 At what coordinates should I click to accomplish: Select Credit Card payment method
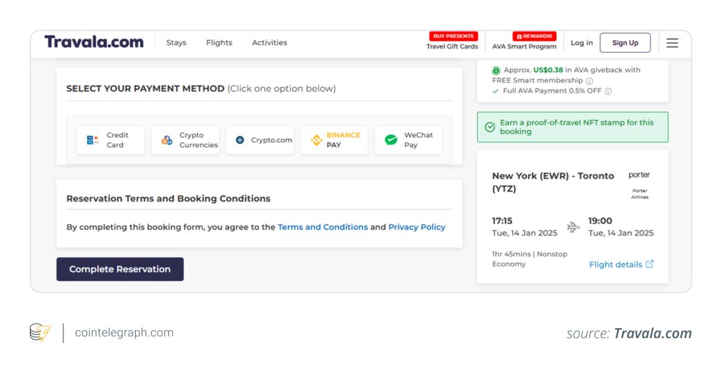[x=111, y=140]
